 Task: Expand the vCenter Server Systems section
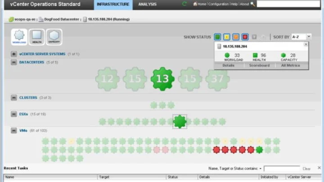[x=13, y=54]
